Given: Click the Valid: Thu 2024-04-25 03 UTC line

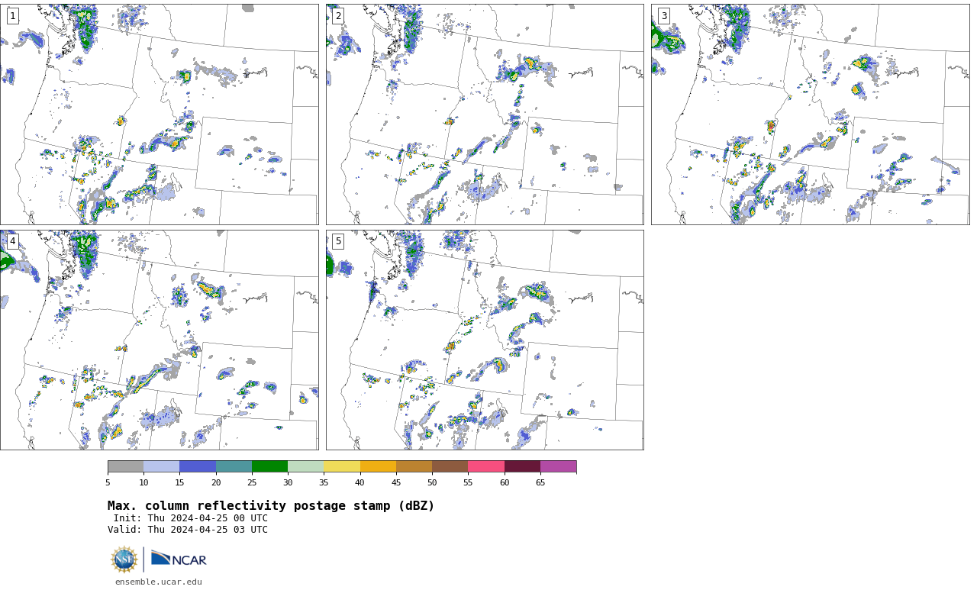Looking at the screenshot, I should (188, 530).
